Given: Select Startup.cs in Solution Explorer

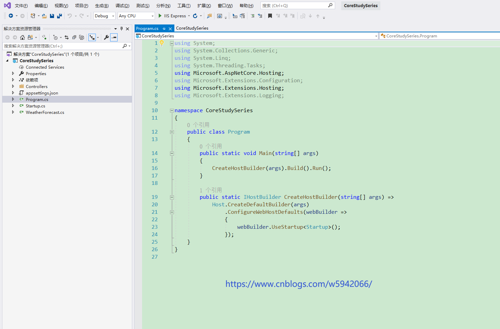Looking at the screenshot, I should (x=35, y=106).
